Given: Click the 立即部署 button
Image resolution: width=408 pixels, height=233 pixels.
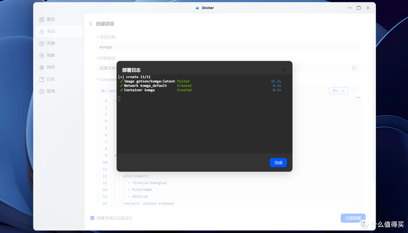Looking at the screenshot, I should (x=353, y=218).
